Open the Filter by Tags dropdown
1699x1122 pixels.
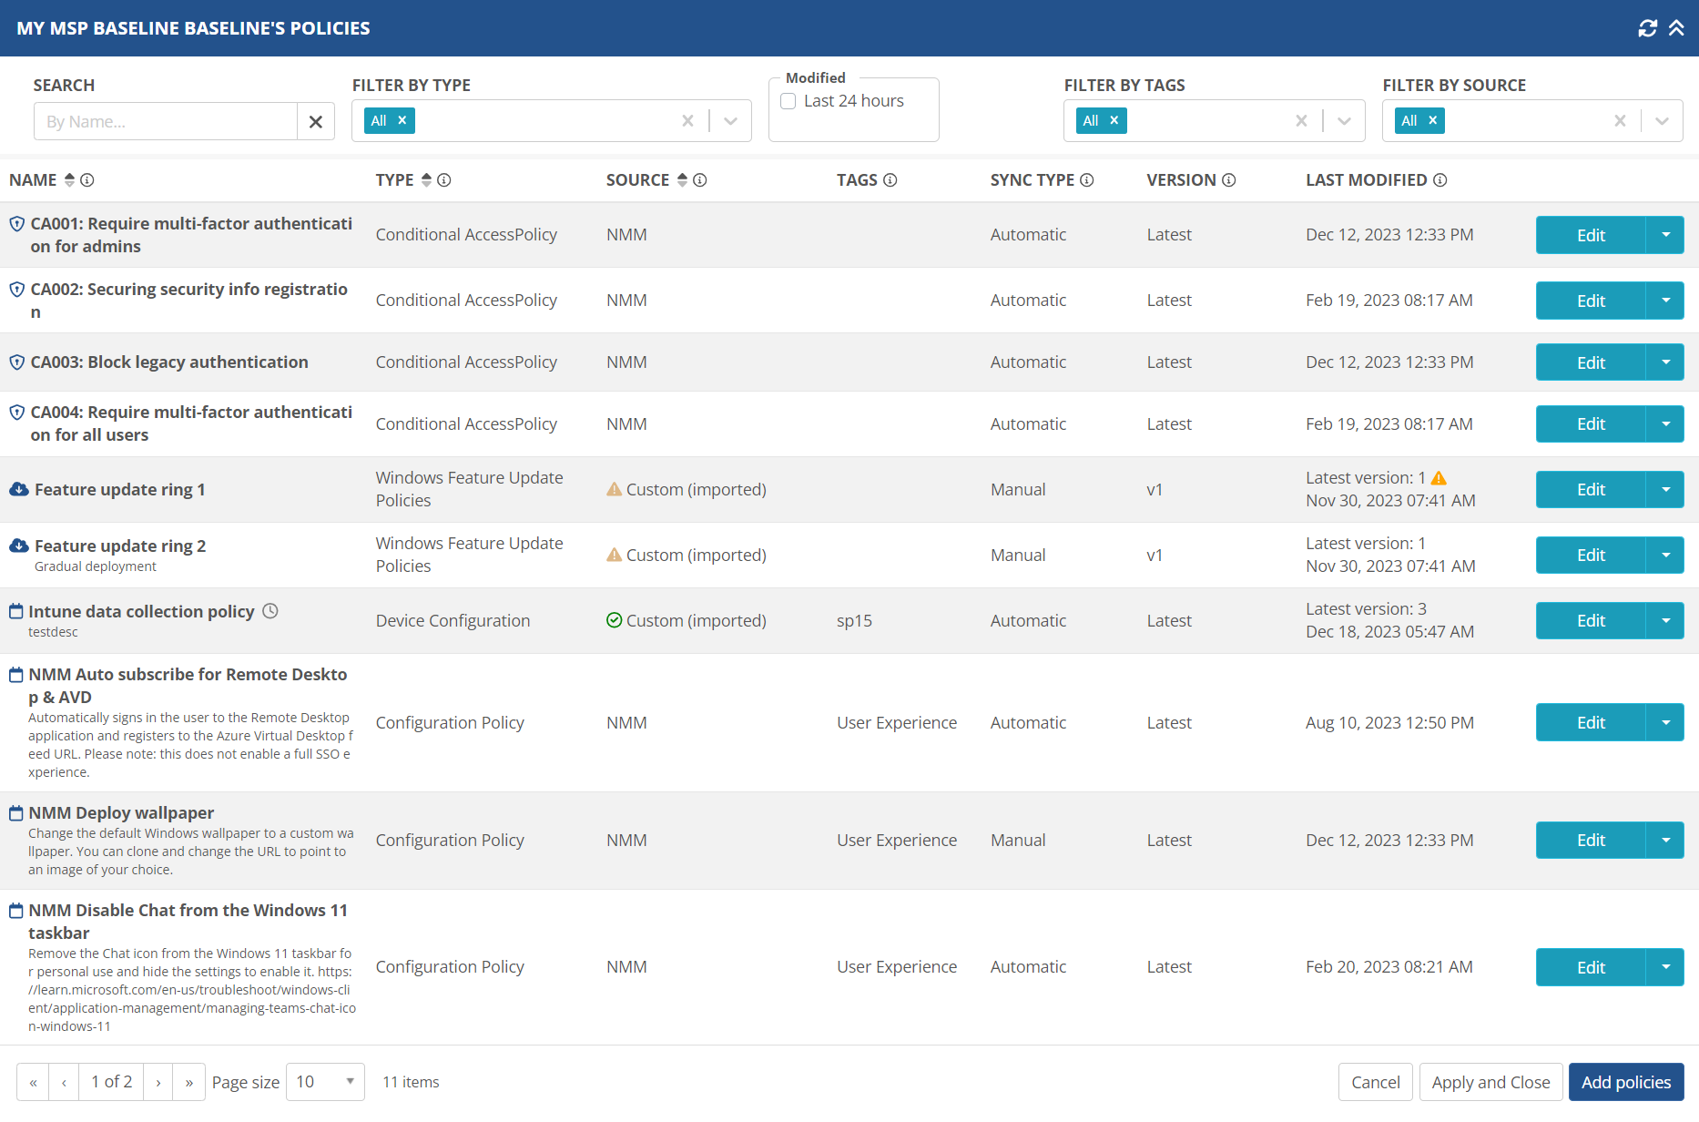1344,121
